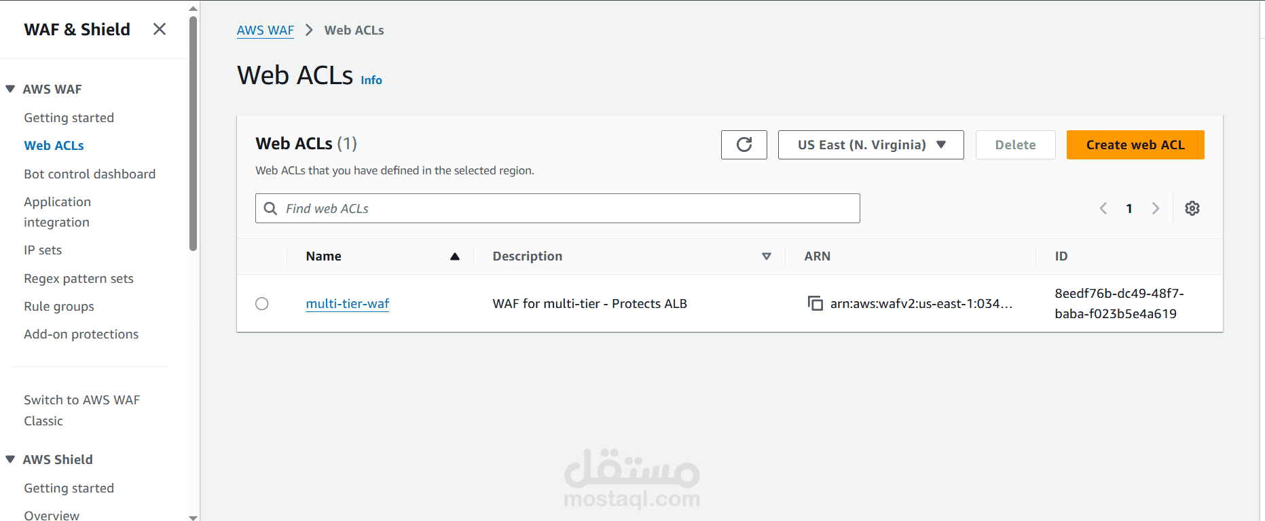
Task: Click the AWS WAF breadcrumb link
Action: [265, 30]
